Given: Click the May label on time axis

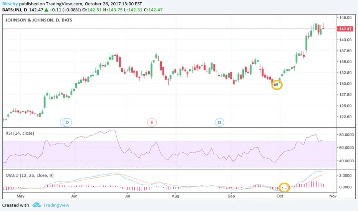Looking at the screenshot, I should coord(20,196).
